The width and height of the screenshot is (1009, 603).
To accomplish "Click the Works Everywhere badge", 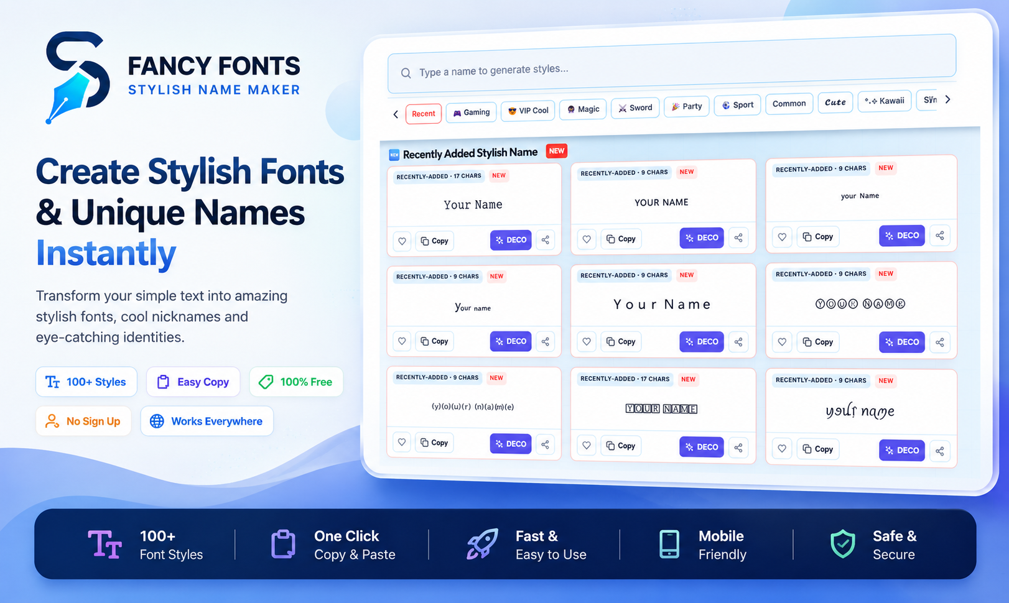I will [x=207, y=421].
